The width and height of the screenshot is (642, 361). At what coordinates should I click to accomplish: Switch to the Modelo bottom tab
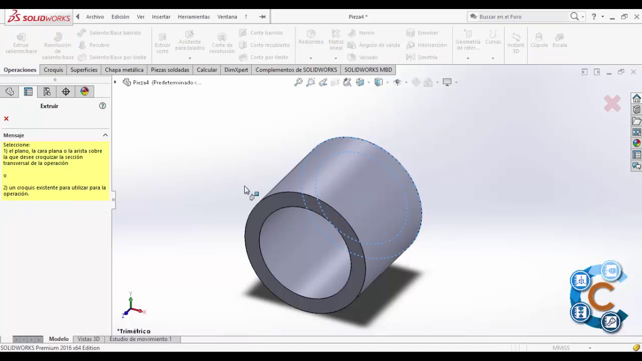(x=59, y=339)
